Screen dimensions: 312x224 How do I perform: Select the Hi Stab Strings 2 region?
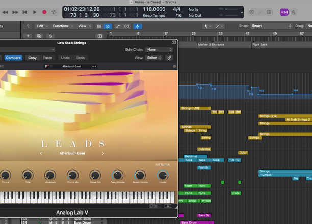(298, 120)
